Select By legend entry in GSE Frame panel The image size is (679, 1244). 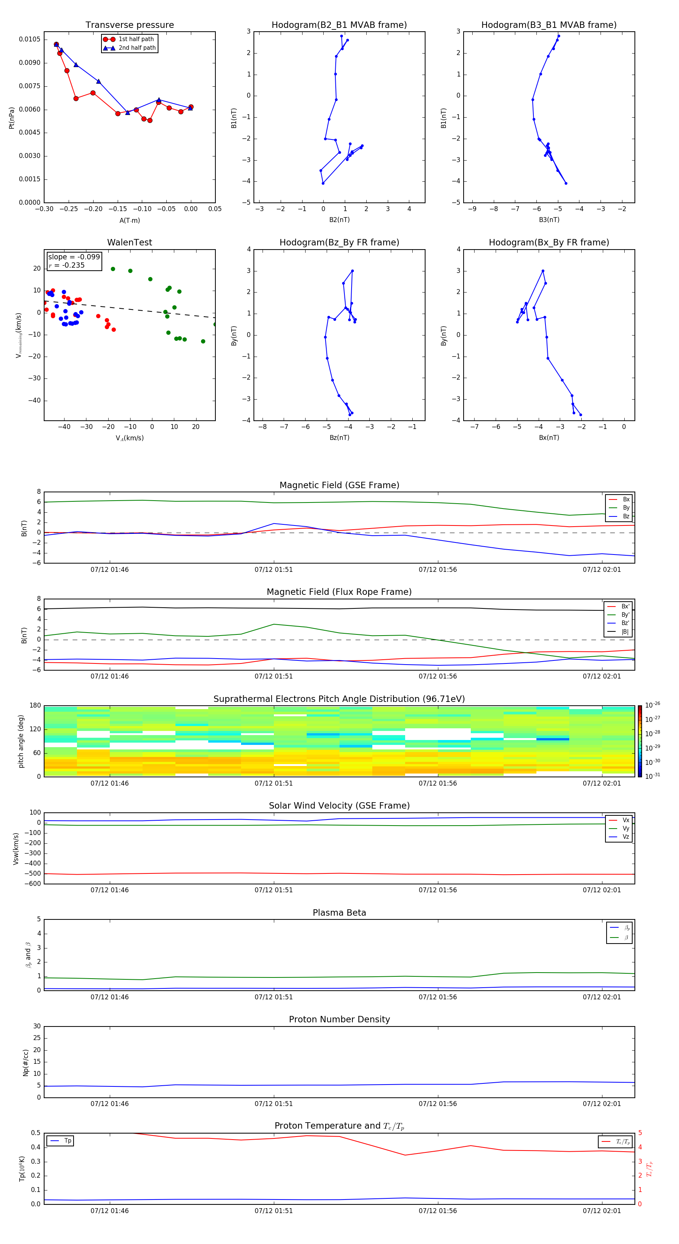619,508
